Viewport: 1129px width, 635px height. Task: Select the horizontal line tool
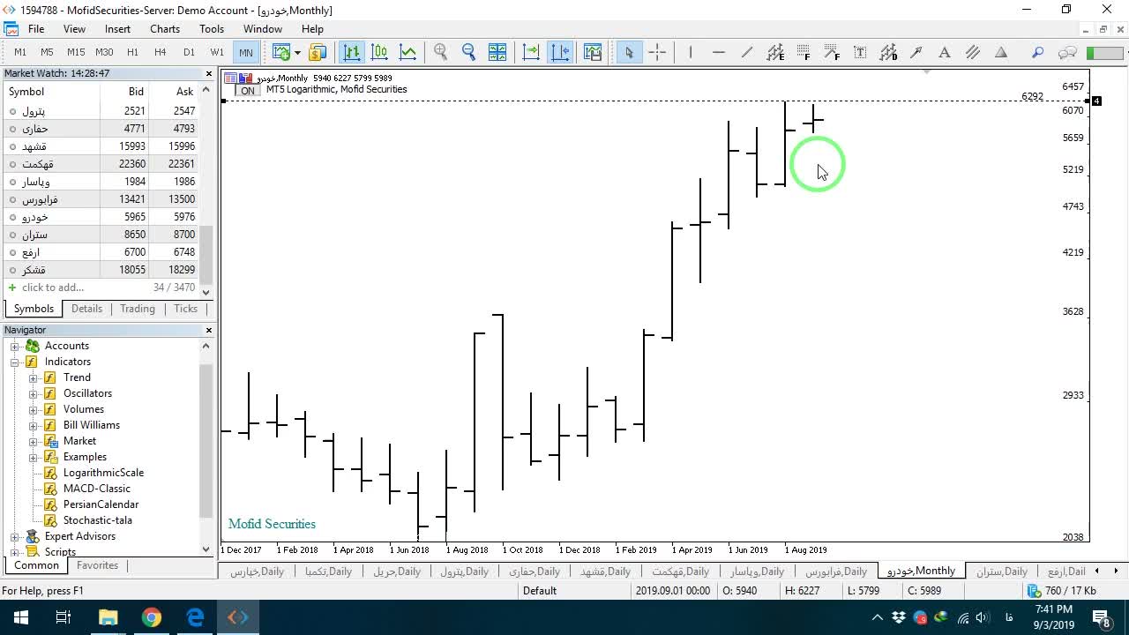pos(719,52)
